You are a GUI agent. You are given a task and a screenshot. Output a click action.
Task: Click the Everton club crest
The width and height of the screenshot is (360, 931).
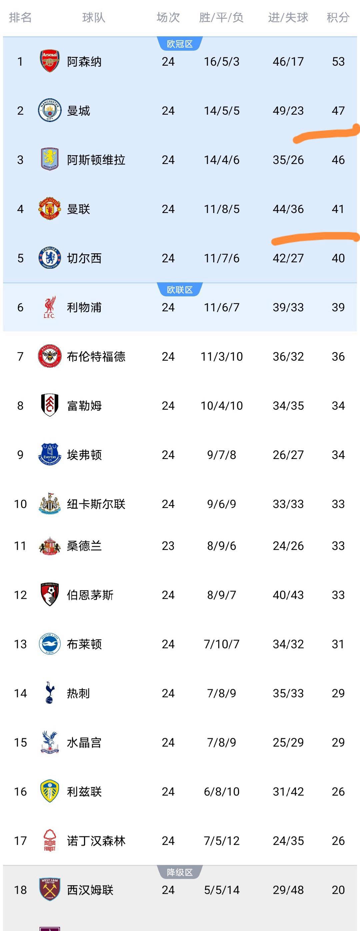pyautogui.click(x=50, y=454)
